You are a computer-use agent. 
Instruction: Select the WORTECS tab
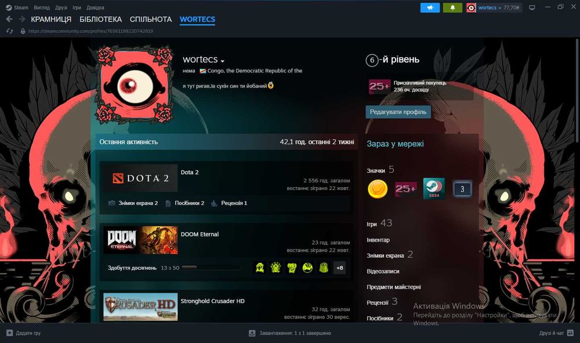point(197,19)
